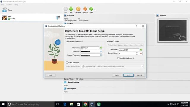Image resolution: width=190 pixels, height=107 pixels.
Task: Open Microsoft Store from taskbar
Action: point(78,104)
